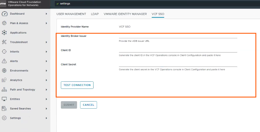
Task: Click the Settings gear icon
Action: (4, 118)
